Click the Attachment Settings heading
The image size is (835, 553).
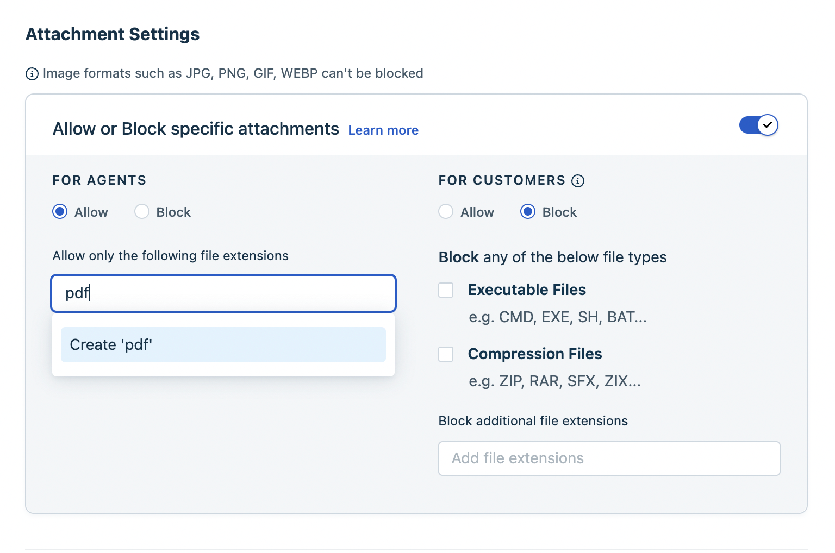click(113, 34)
